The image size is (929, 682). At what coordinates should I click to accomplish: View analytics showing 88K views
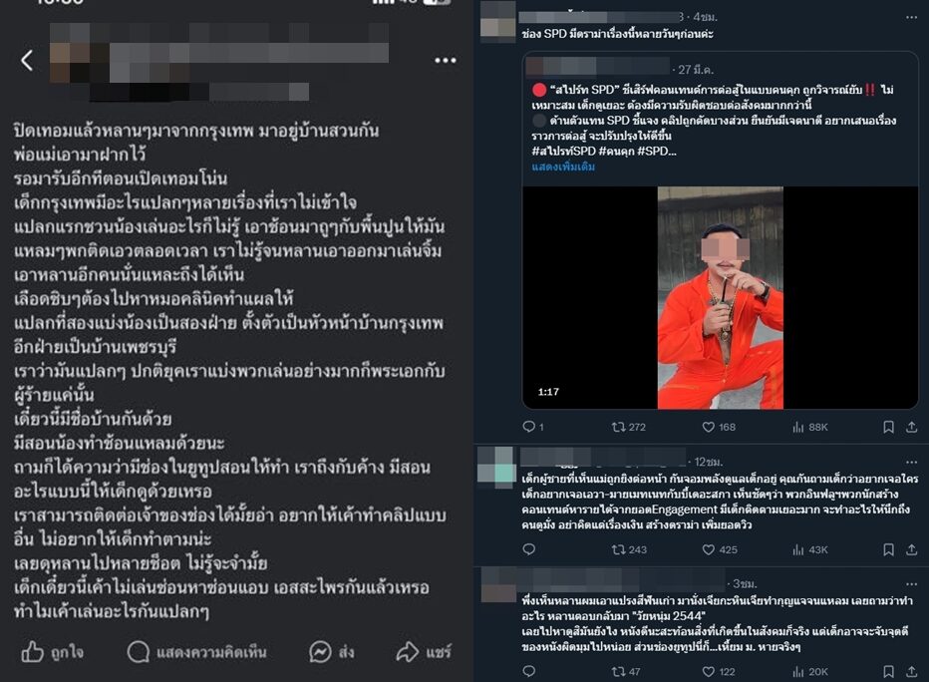(810, 427)
